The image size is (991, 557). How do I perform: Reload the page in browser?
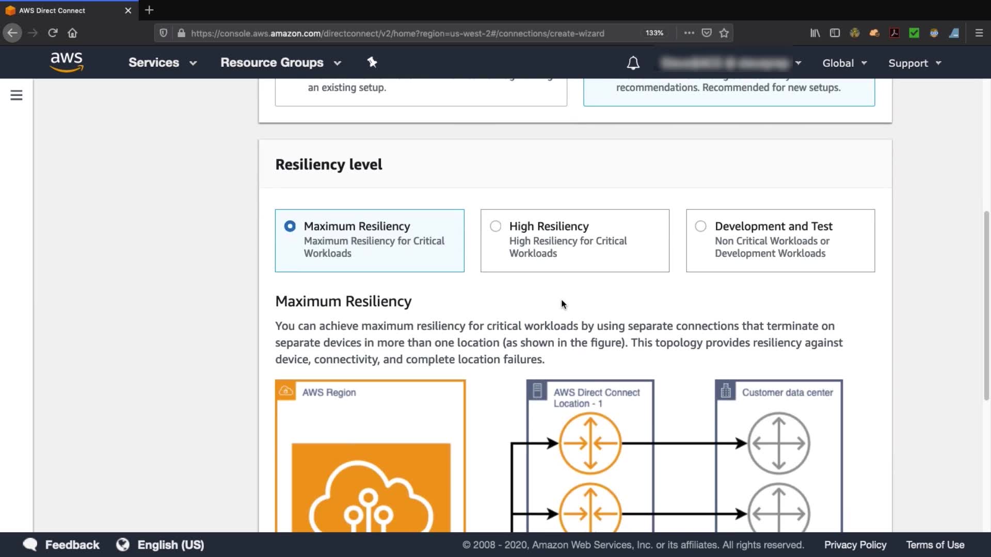tap(53, 33)
